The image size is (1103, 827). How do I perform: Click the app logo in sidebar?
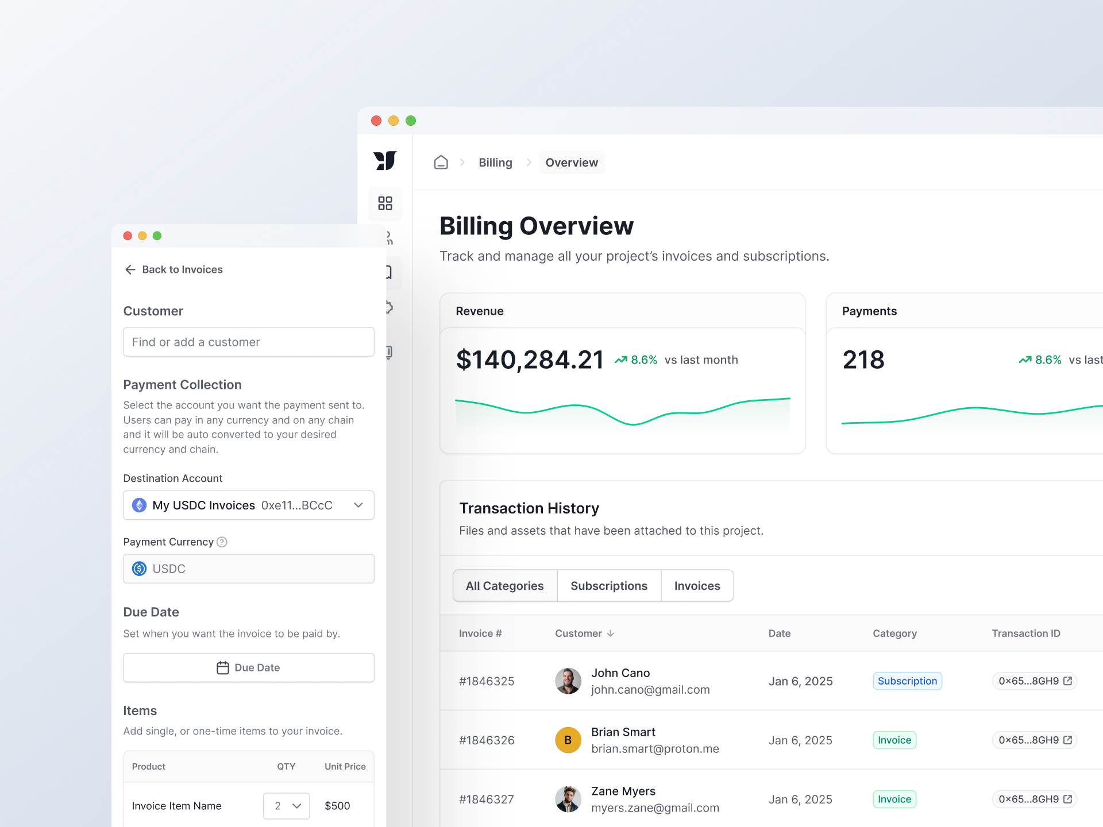(385, 161)
